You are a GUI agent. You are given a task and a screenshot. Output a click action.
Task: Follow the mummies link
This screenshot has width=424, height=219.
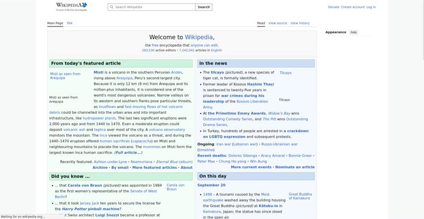(152, 147)
